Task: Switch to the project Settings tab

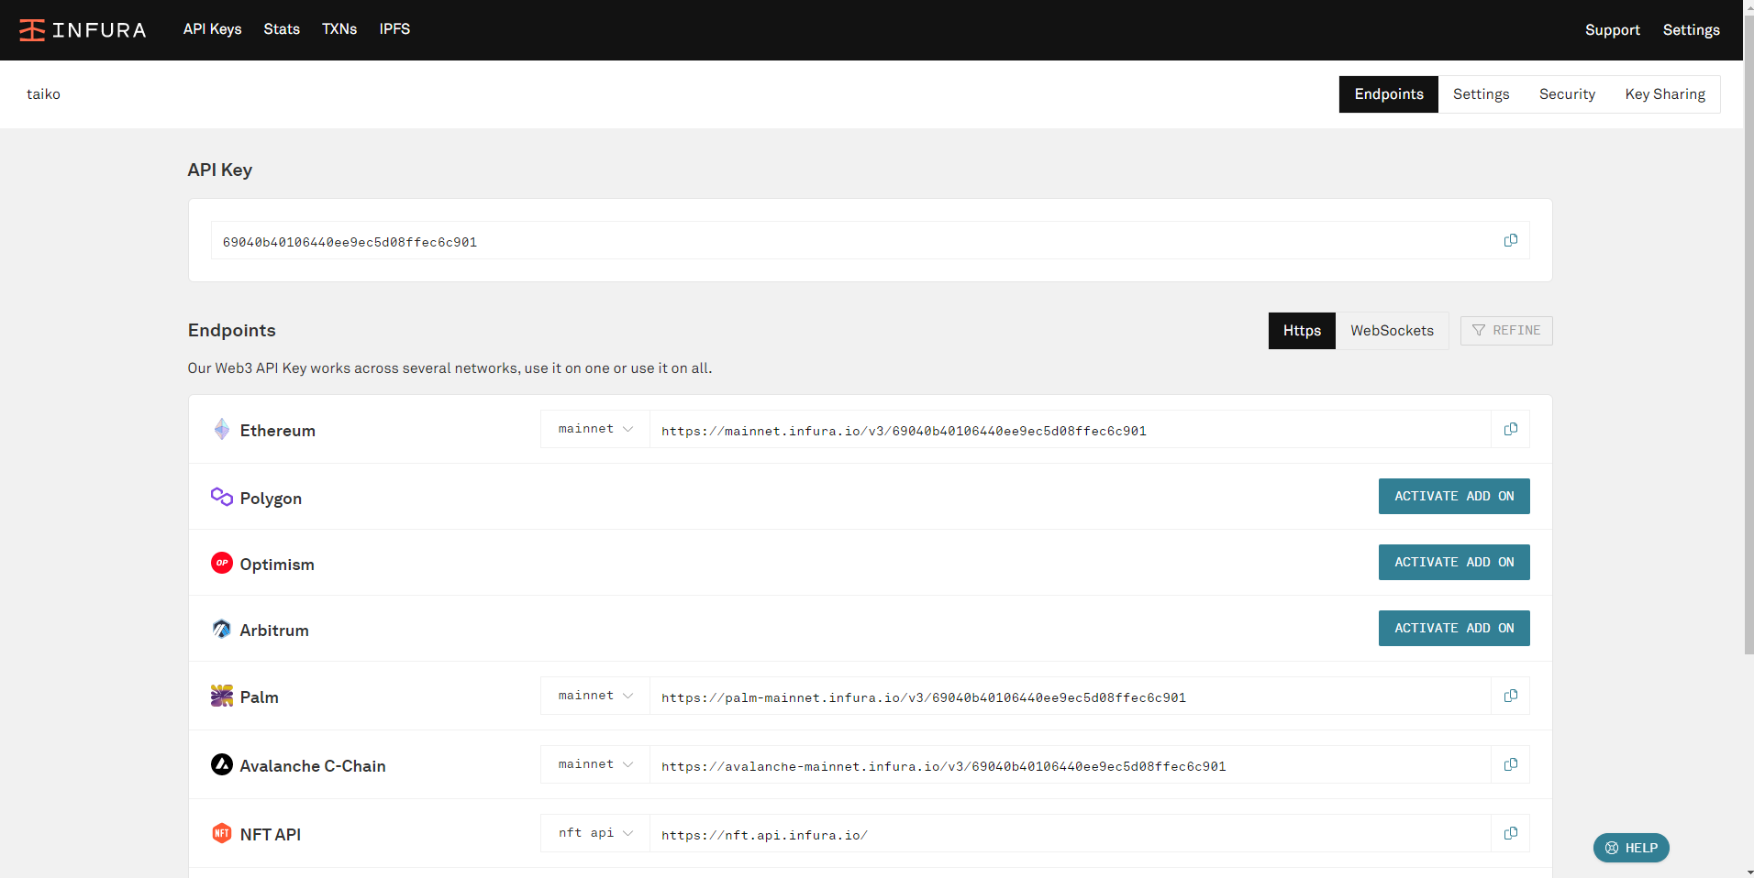Action: point(1482,94)
